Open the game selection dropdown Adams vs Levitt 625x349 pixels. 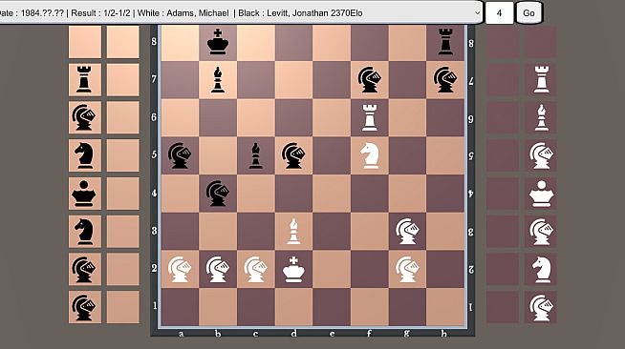[x=241, y=12]
